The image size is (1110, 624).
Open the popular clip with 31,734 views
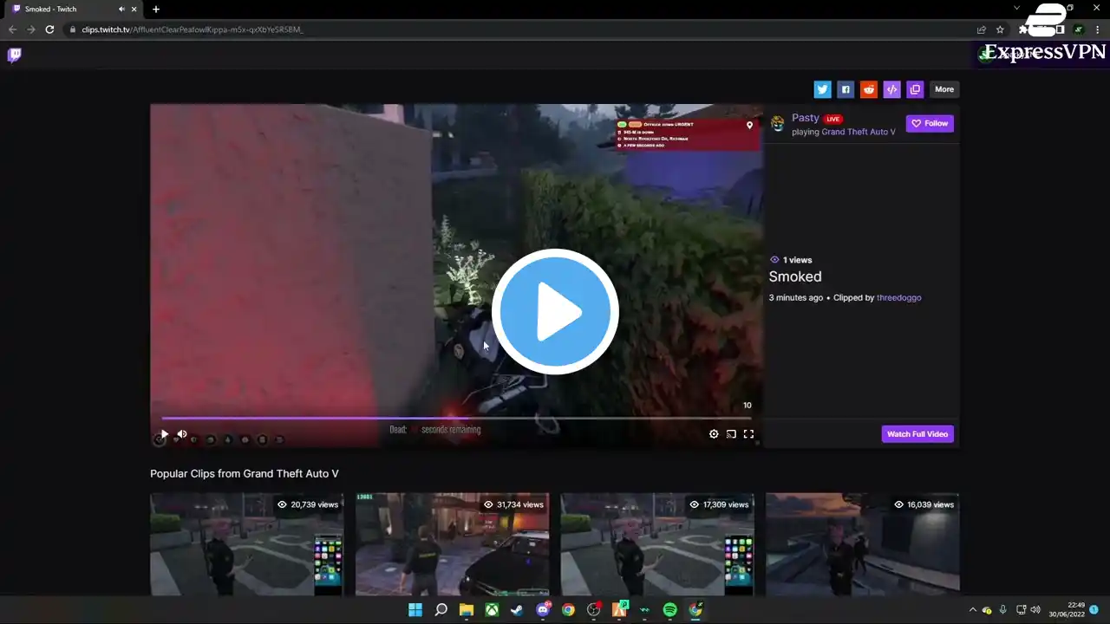[x=452, y=544]
